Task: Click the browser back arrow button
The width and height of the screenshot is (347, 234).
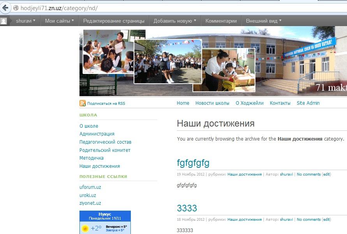Action: pyautogui.click(x=5, y=8)
